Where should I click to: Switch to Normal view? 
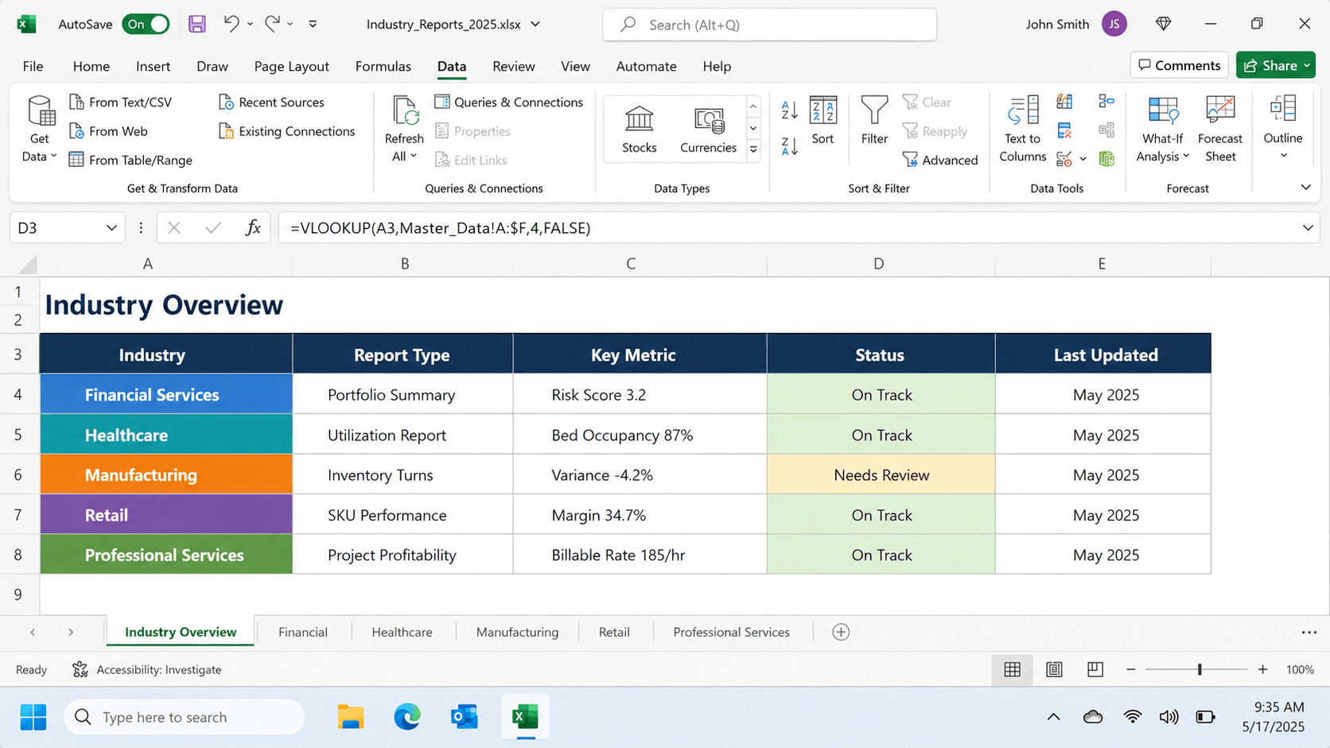pos(1012,669)
